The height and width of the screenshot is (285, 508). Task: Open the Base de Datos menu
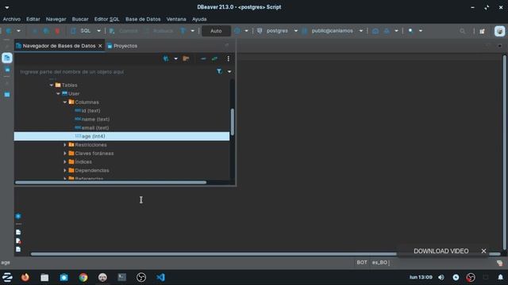(x=143, y=19)
